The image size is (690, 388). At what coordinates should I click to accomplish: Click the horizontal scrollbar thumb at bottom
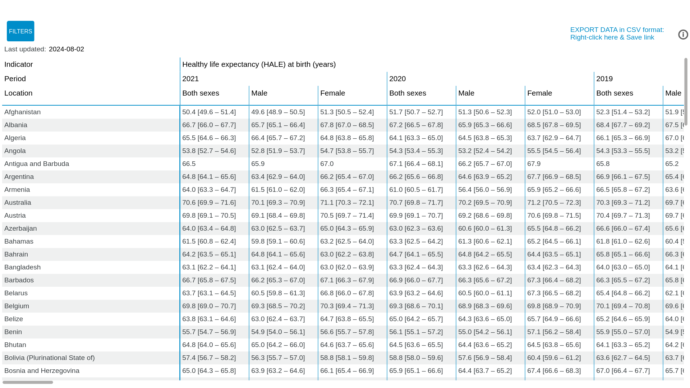tap(28, 382)
